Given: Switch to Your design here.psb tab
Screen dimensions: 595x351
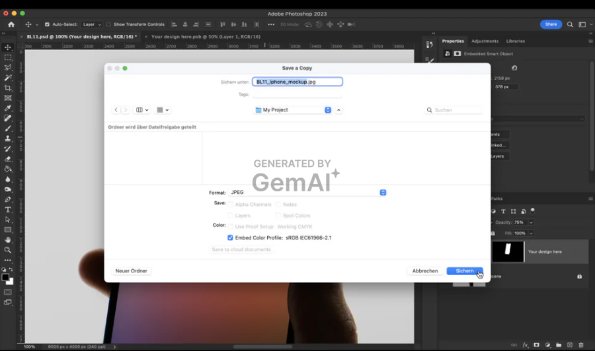Looking at the screenshot, I should pyautogui.click(x=206, y=37).
